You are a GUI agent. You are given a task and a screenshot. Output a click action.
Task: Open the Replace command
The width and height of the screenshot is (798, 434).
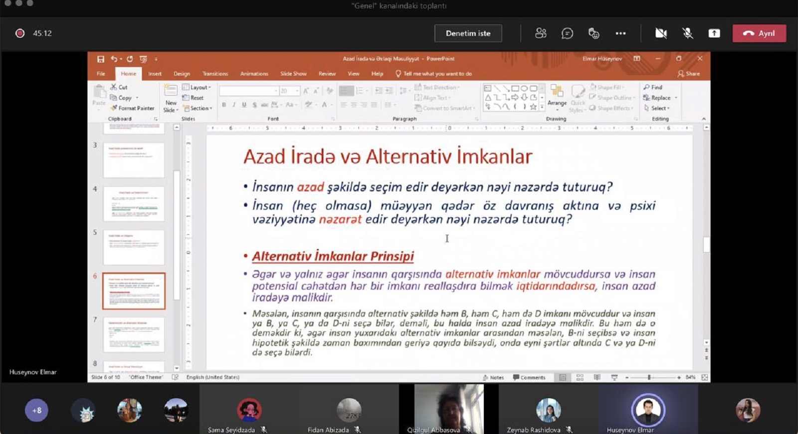(657, 98)
